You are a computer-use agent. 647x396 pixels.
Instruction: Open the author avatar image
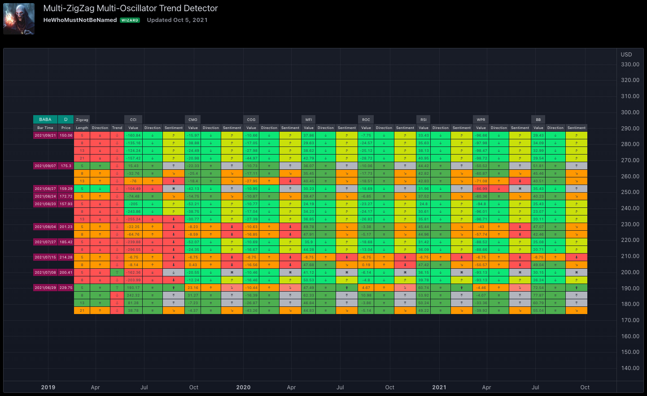(19, 19)
